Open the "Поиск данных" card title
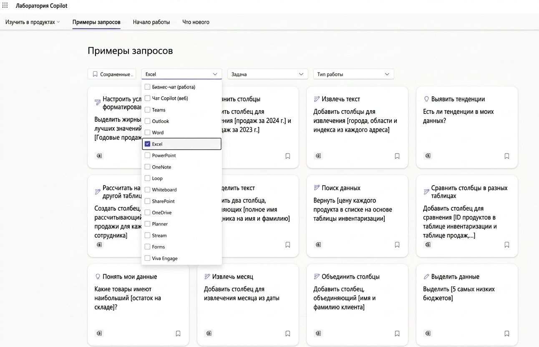The width and height of the screenshot is (539, 347). [341, 188]
